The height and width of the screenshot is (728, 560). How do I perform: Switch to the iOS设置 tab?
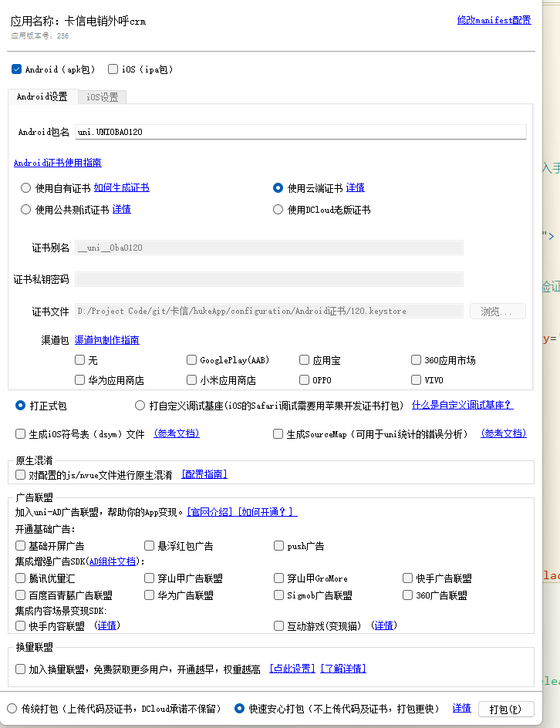click(x=102, y=97)
